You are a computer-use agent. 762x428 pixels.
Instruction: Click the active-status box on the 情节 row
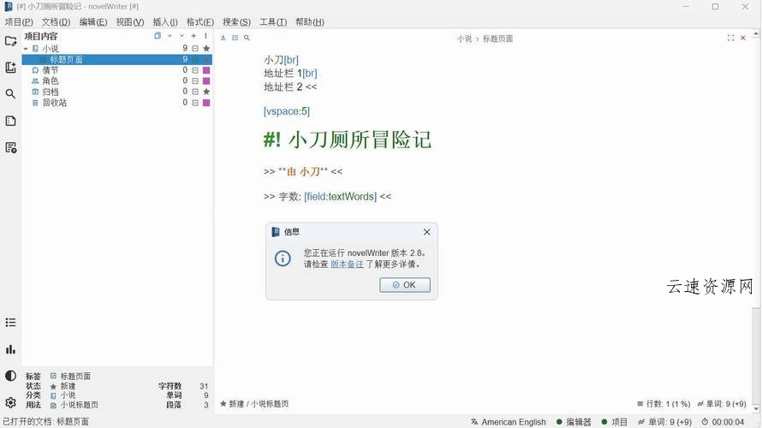pos(195,70)
